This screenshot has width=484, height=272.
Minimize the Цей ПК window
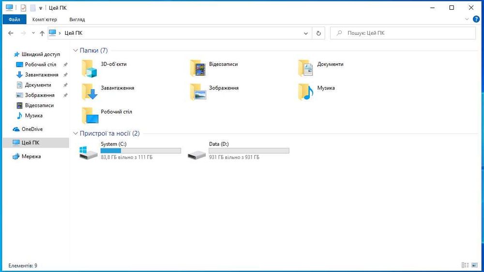[432, 8]
